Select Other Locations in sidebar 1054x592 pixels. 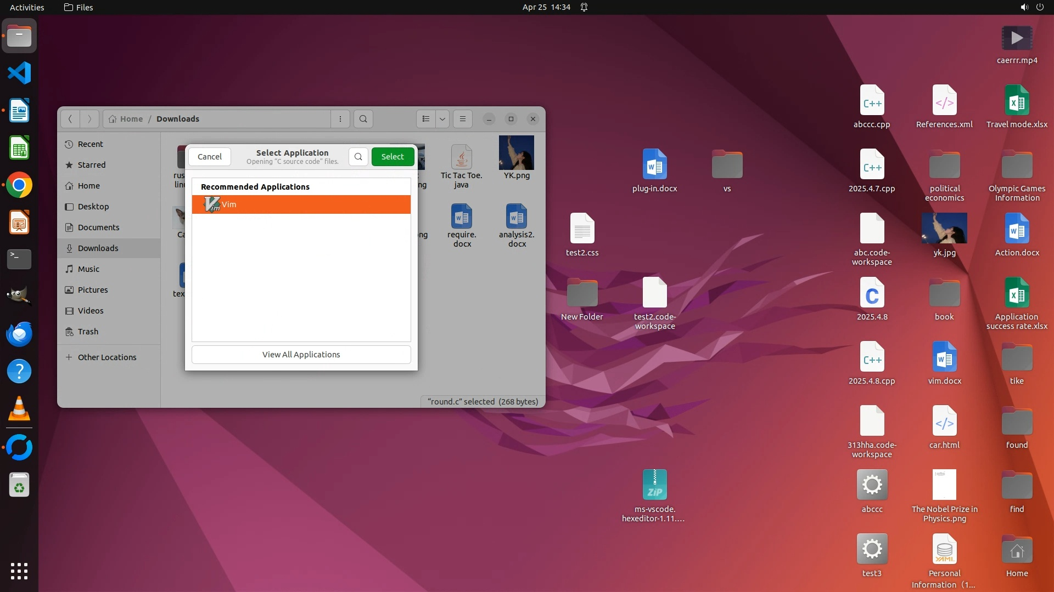tap(107, 357)
